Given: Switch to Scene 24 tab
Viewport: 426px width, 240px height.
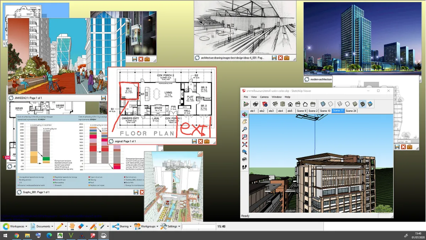Looking at the screenshot, I should coord(351,111).
